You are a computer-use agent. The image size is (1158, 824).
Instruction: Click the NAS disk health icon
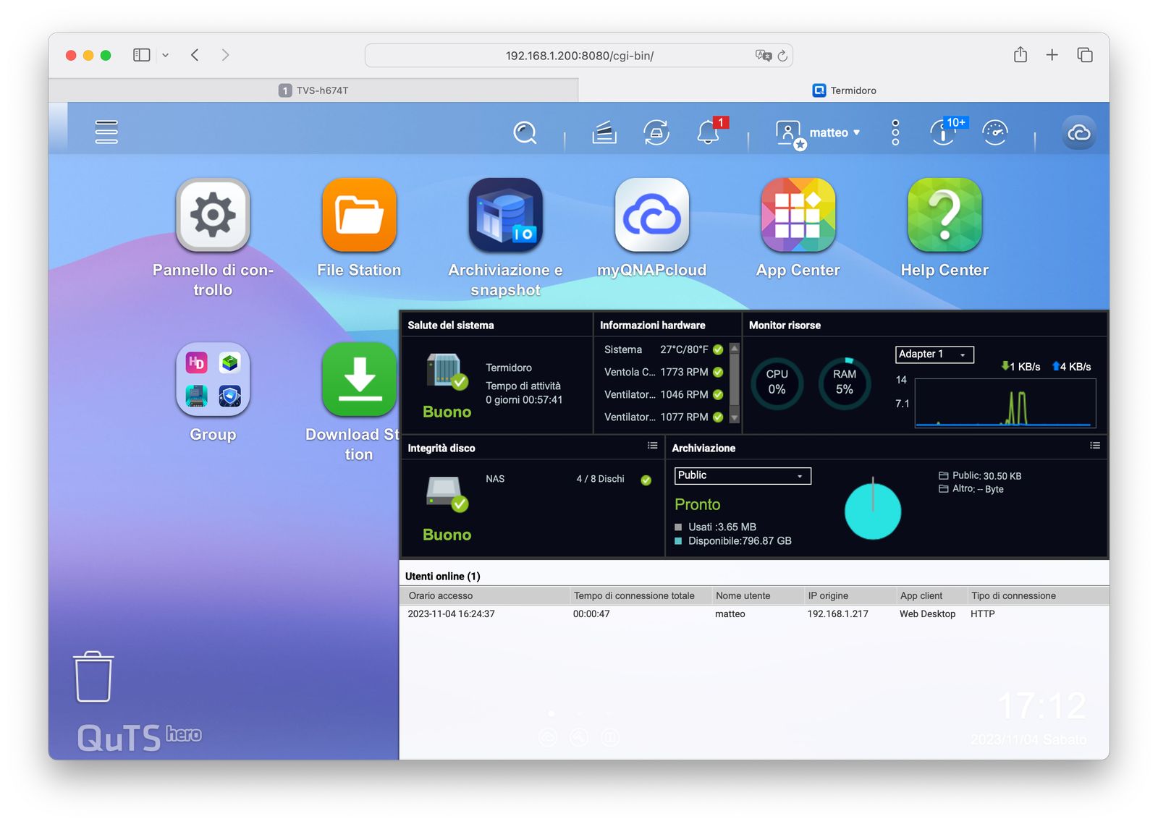click(x=447, y=494)
